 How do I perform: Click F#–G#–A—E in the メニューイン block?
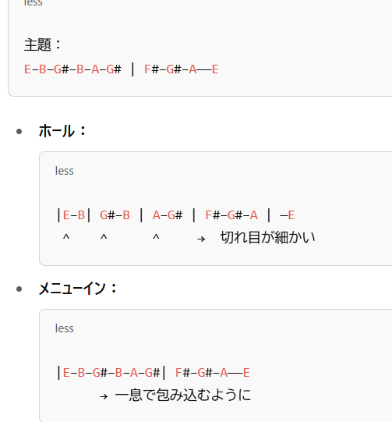(x=213, y=373)
